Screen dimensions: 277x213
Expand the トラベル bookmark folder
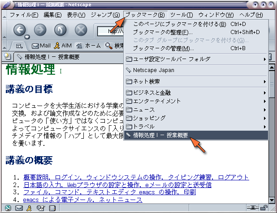(x=196, y=127)
